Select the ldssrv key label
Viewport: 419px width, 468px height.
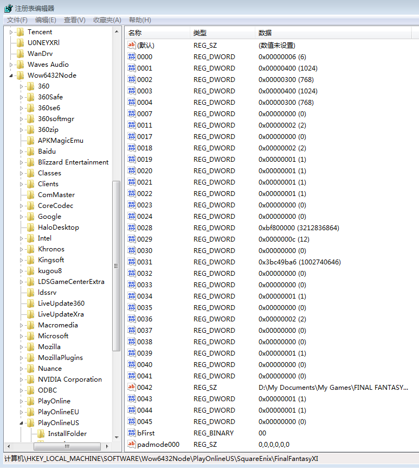click(47, 293)
